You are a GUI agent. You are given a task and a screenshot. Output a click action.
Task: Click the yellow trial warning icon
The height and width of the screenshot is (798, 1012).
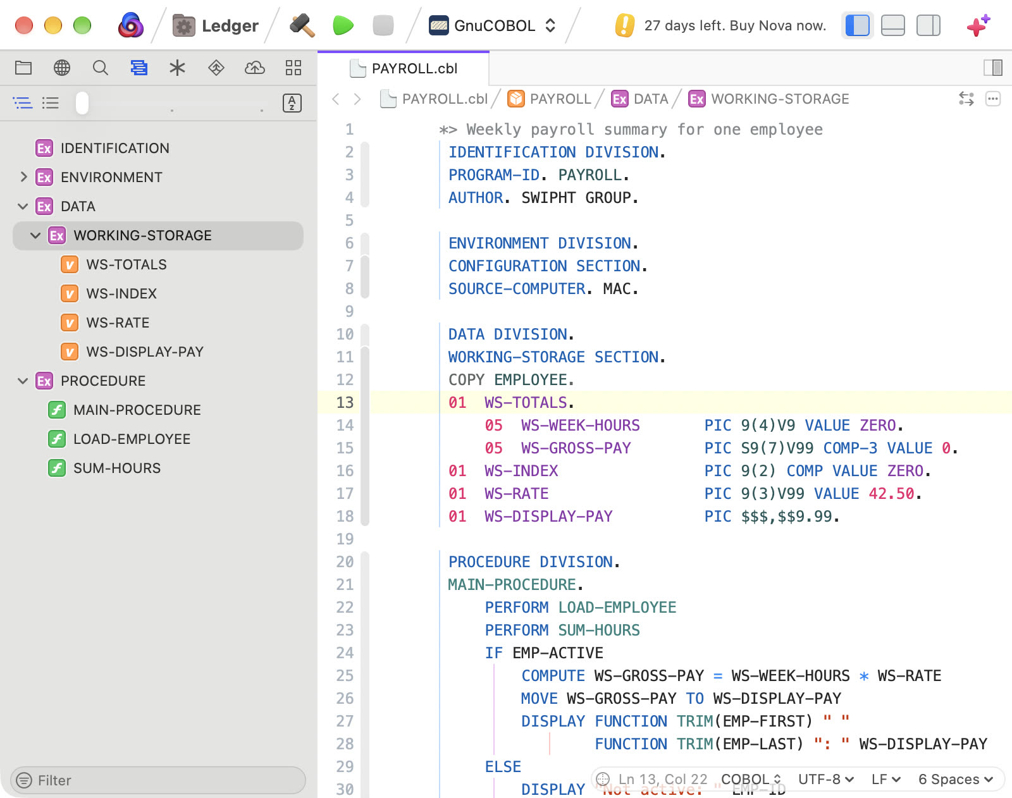point(624,25)
